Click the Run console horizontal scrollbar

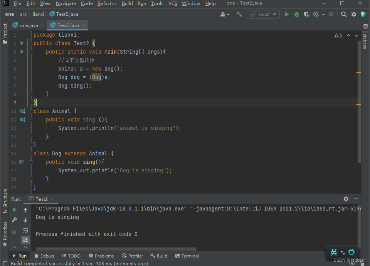click(x=116, y=249)
